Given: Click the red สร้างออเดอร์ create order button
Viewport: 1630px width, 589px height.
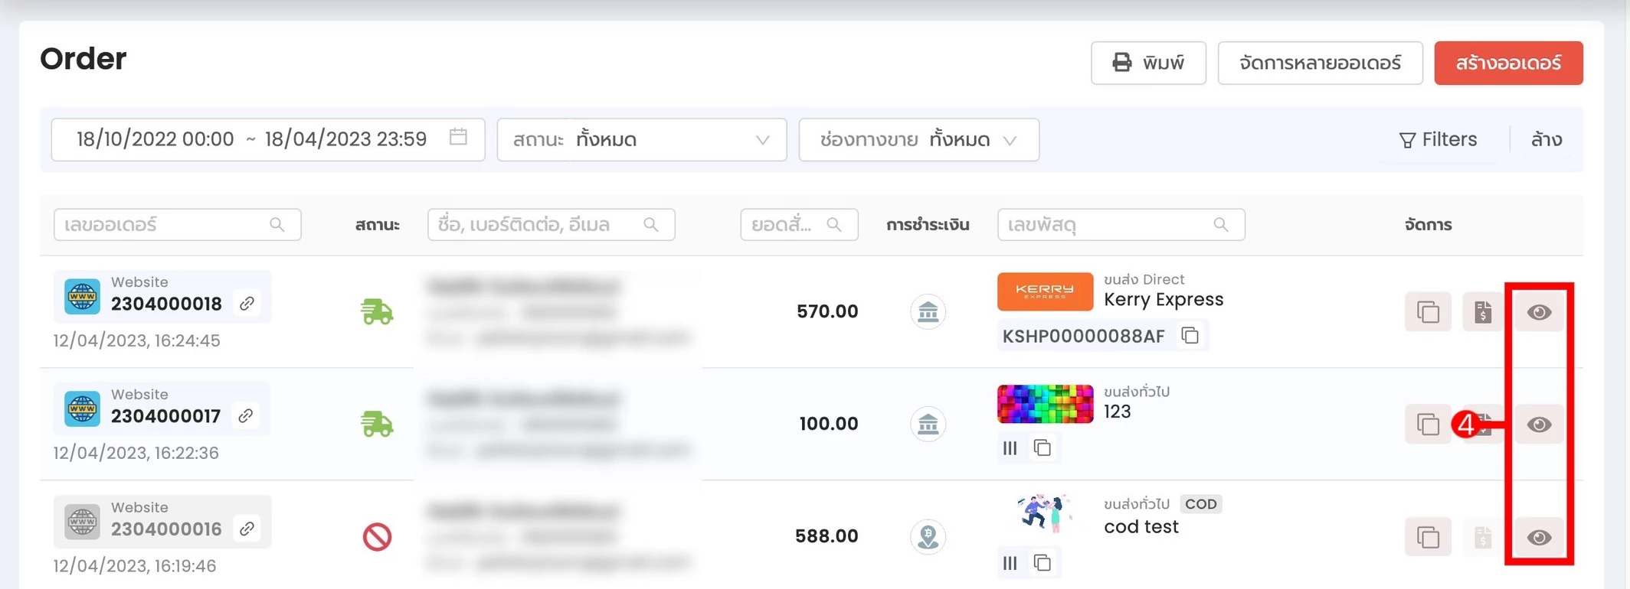Looking at the screenshot, I should [1507, 63].
